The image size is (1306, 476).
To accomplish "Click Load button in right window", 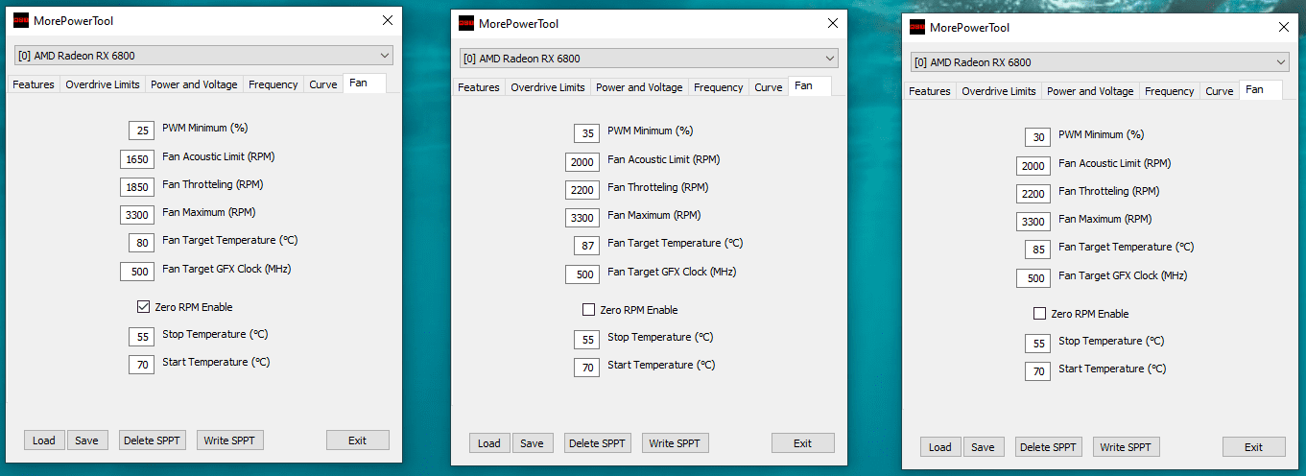I will [x=940, y=447].
